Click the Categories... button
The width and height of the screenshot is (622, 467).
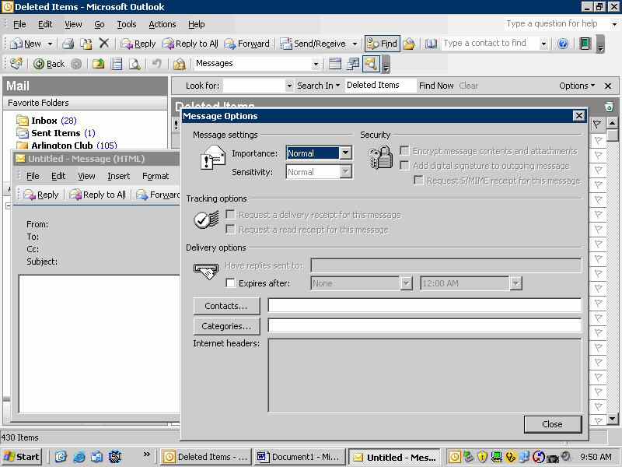(x=226, y=326)
